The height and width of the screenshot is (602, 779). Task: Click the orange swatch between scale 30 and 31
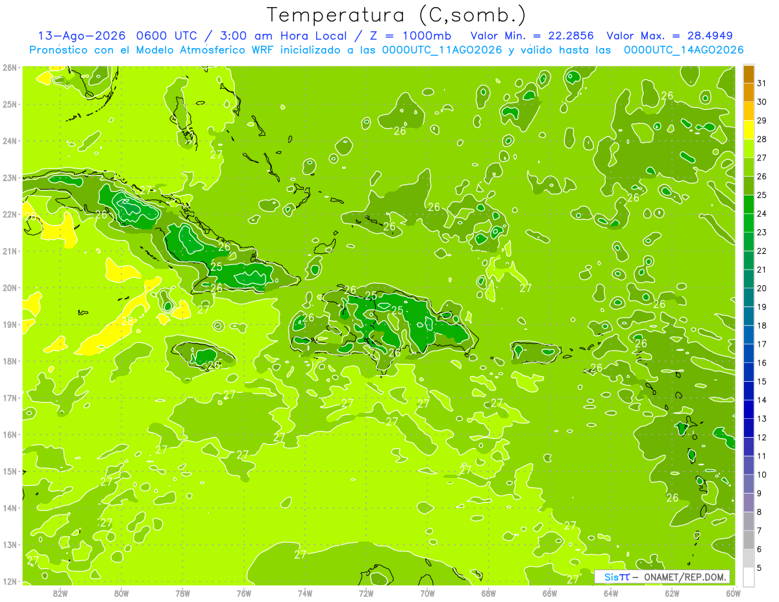coord(748,93)
